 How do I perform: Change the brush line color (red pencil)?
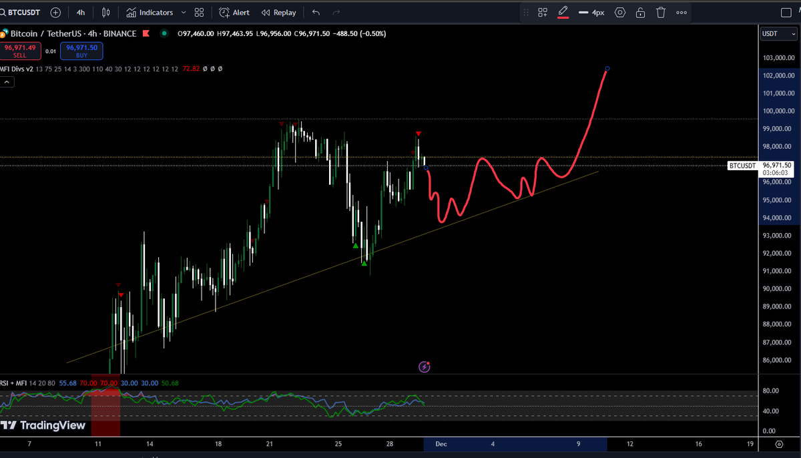click(x=563, y=12)
